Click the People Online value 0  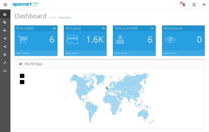(199, 39)
